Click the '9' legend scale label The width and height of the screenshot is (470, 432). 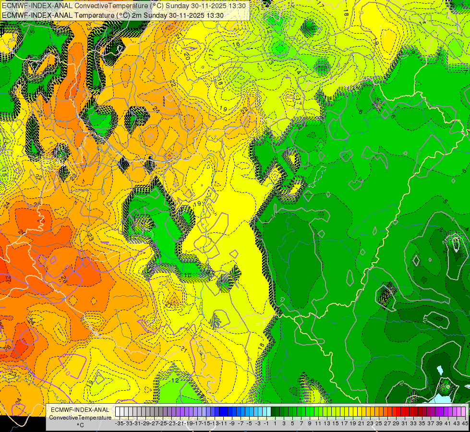[310, 424]
